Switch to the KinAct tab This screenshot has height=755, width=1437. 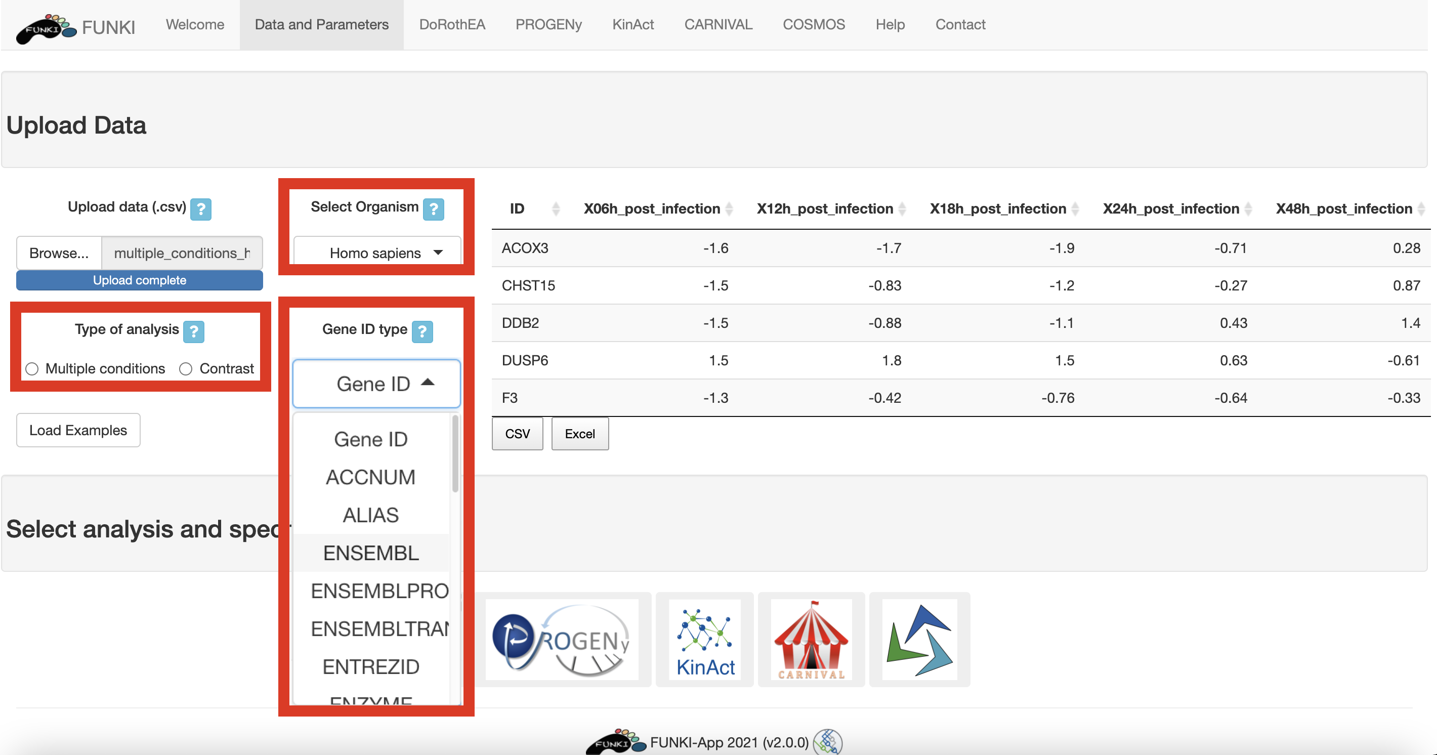point(633,25)
